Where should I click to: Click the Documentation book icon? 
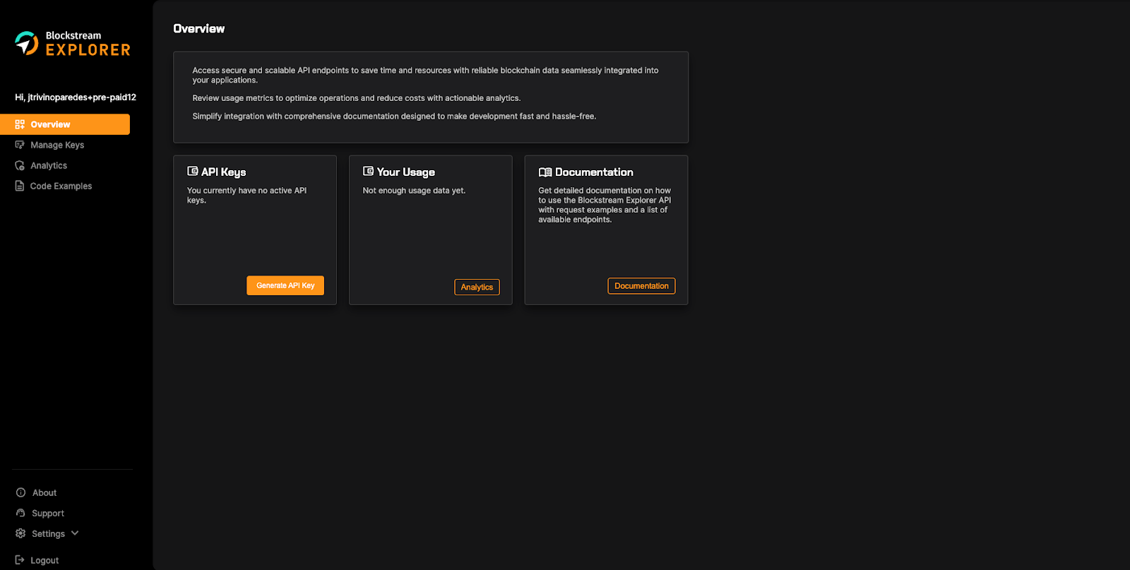545,172
